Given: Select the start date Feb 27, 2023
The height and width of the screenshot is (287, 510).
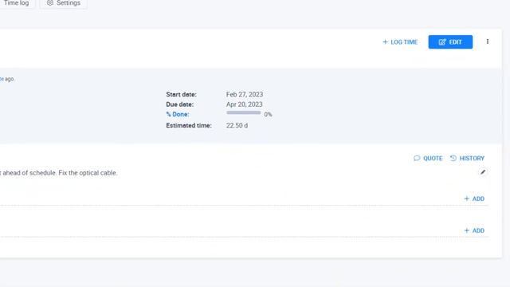Looking at the screenshot, I should (x=245, y=94).
